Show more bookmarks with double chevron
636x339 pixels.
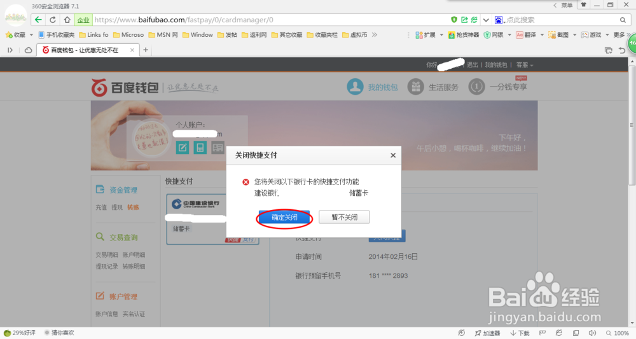coord(375,35)
